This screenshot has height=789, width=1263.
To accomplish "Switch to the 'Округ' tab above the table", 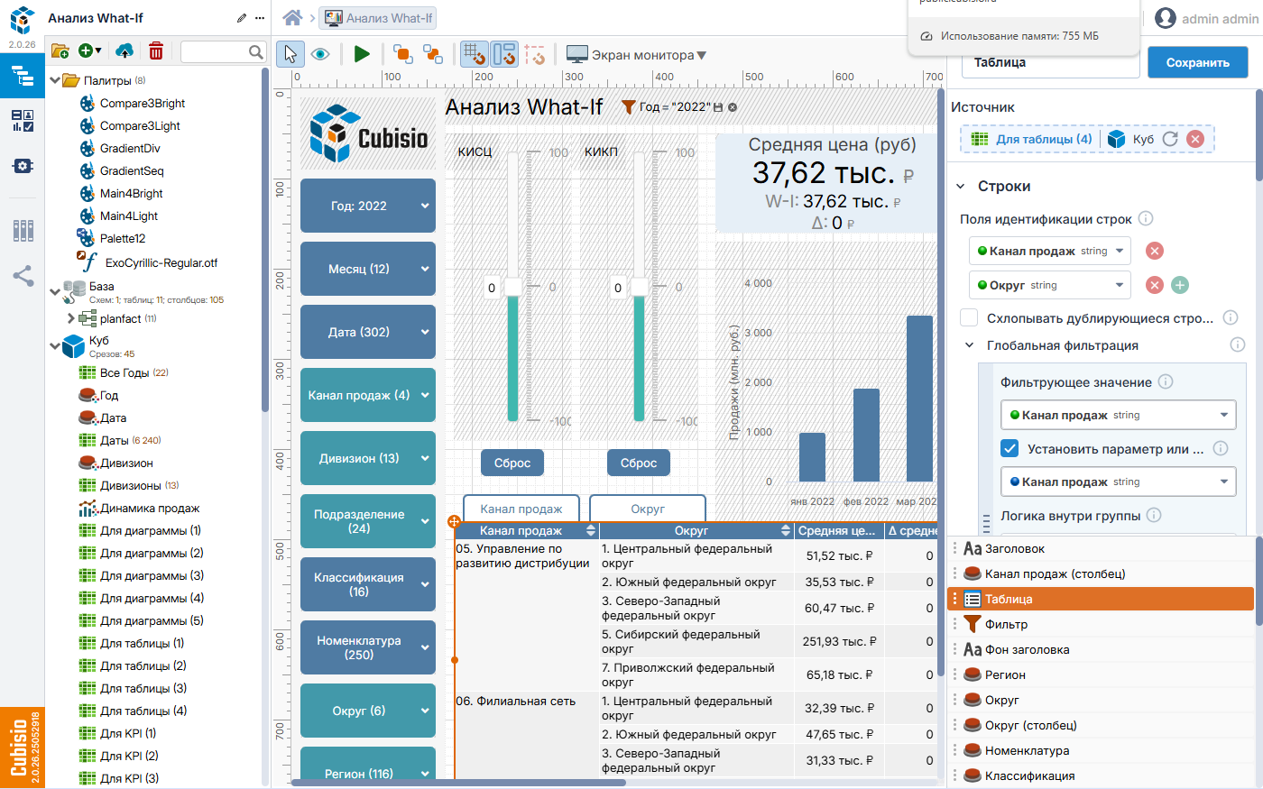I will (648, 509).
